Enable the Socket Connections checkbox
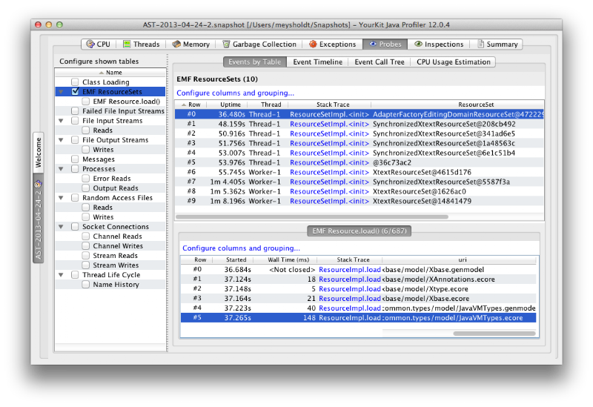The height and width of the screenshot is (407, 593). point(75,227)
